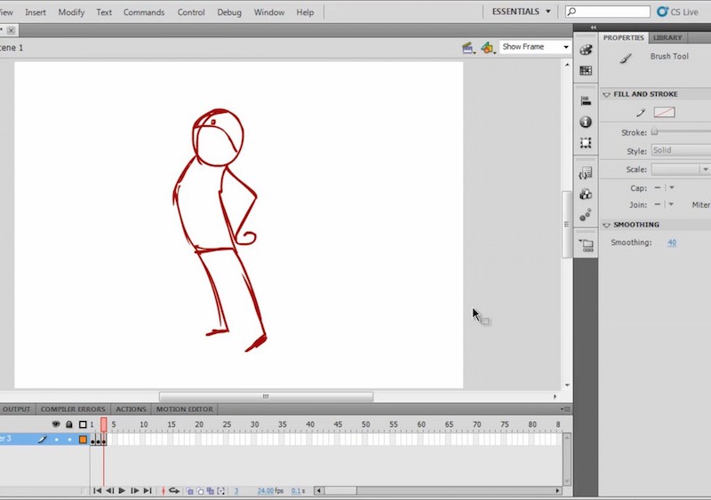Toggle layer visibility eye column header
The width and height of the screenshot is (711, 500).
click(56, 425)
